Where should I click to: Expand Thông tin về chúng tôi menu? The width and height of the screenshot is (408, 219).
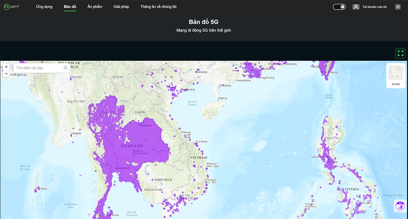pos(158,7)
